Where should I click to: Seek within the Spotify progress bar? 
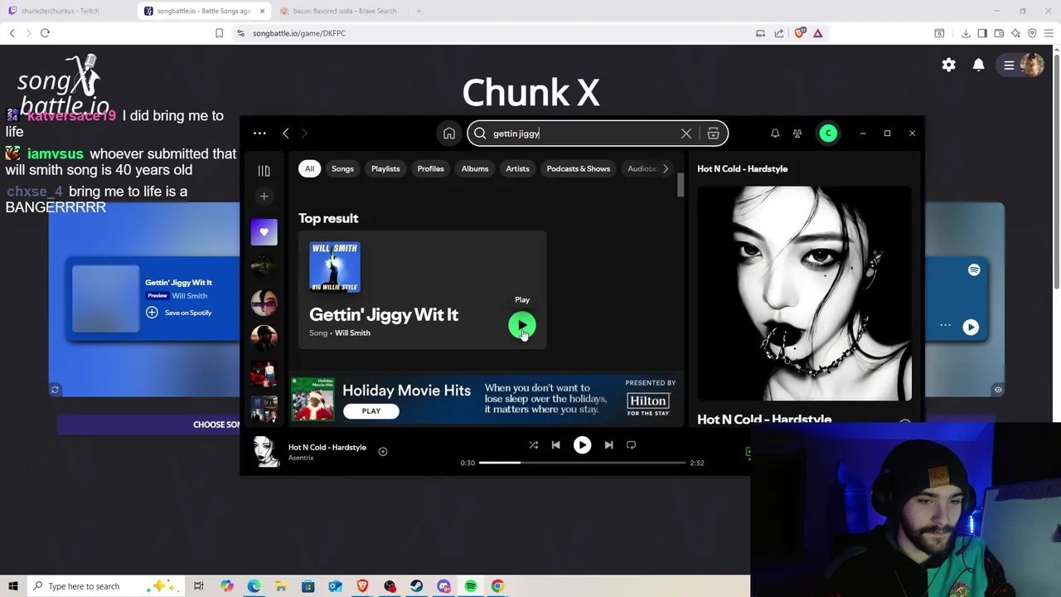pos(582,463)
